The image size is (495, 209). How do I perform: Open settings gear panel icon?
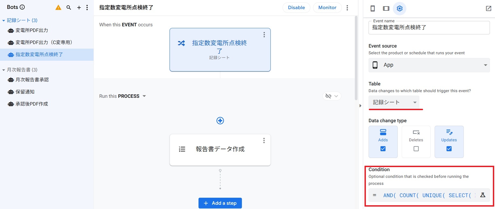point(400,9)
